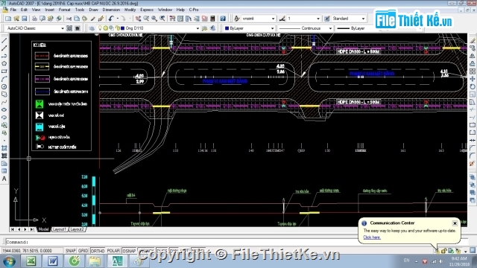Click the Save icon in toolbar
This screenshot has height=268, width=477.
25,19
